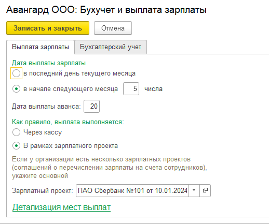Switch to the Бухгалтерский учет tab
This screenshot has height=224, width=269.
(x=111, y=47)
